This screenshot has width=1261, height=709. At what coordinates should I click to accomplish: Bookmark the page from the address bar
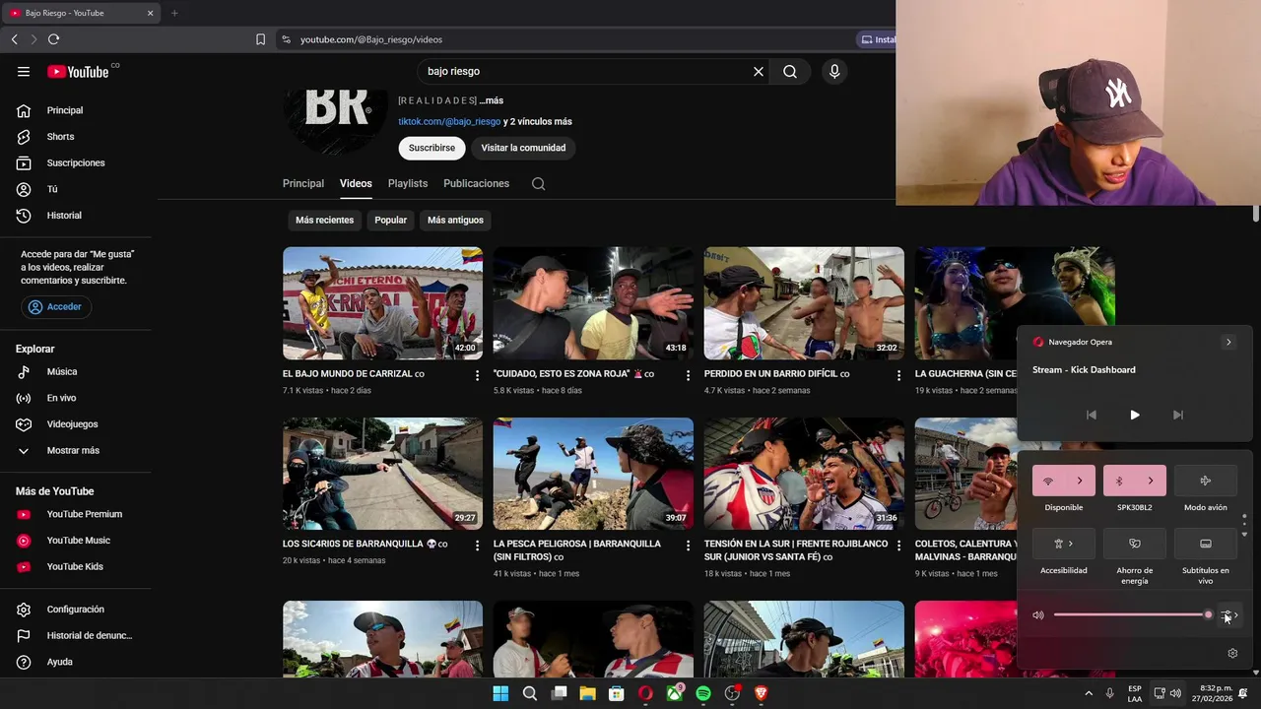(x=260, y=39)
